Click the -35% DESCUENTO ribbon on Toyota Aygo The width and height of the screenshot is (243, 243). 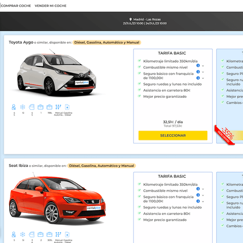pyautogui.click(x=225, y=135)
